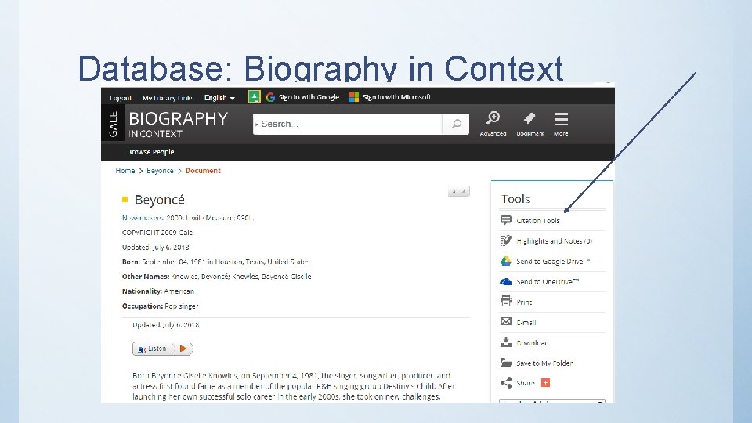Screen dimensions: 752x423
Task: Click the text 'COPYRIGHT 2009 Gale'
Action: pos(157,233)
